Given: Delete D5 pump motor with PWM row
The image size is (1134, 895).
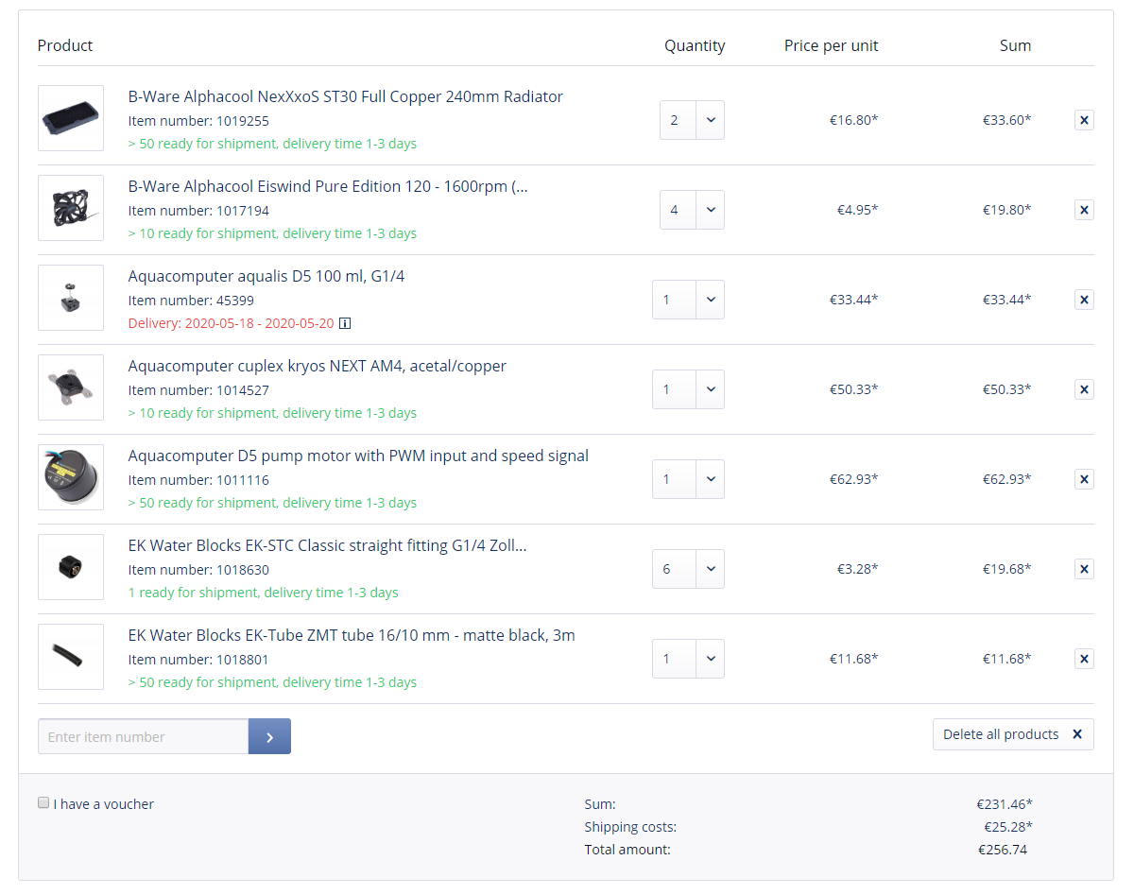Looking at the screenshot, I should [1084, 479].
